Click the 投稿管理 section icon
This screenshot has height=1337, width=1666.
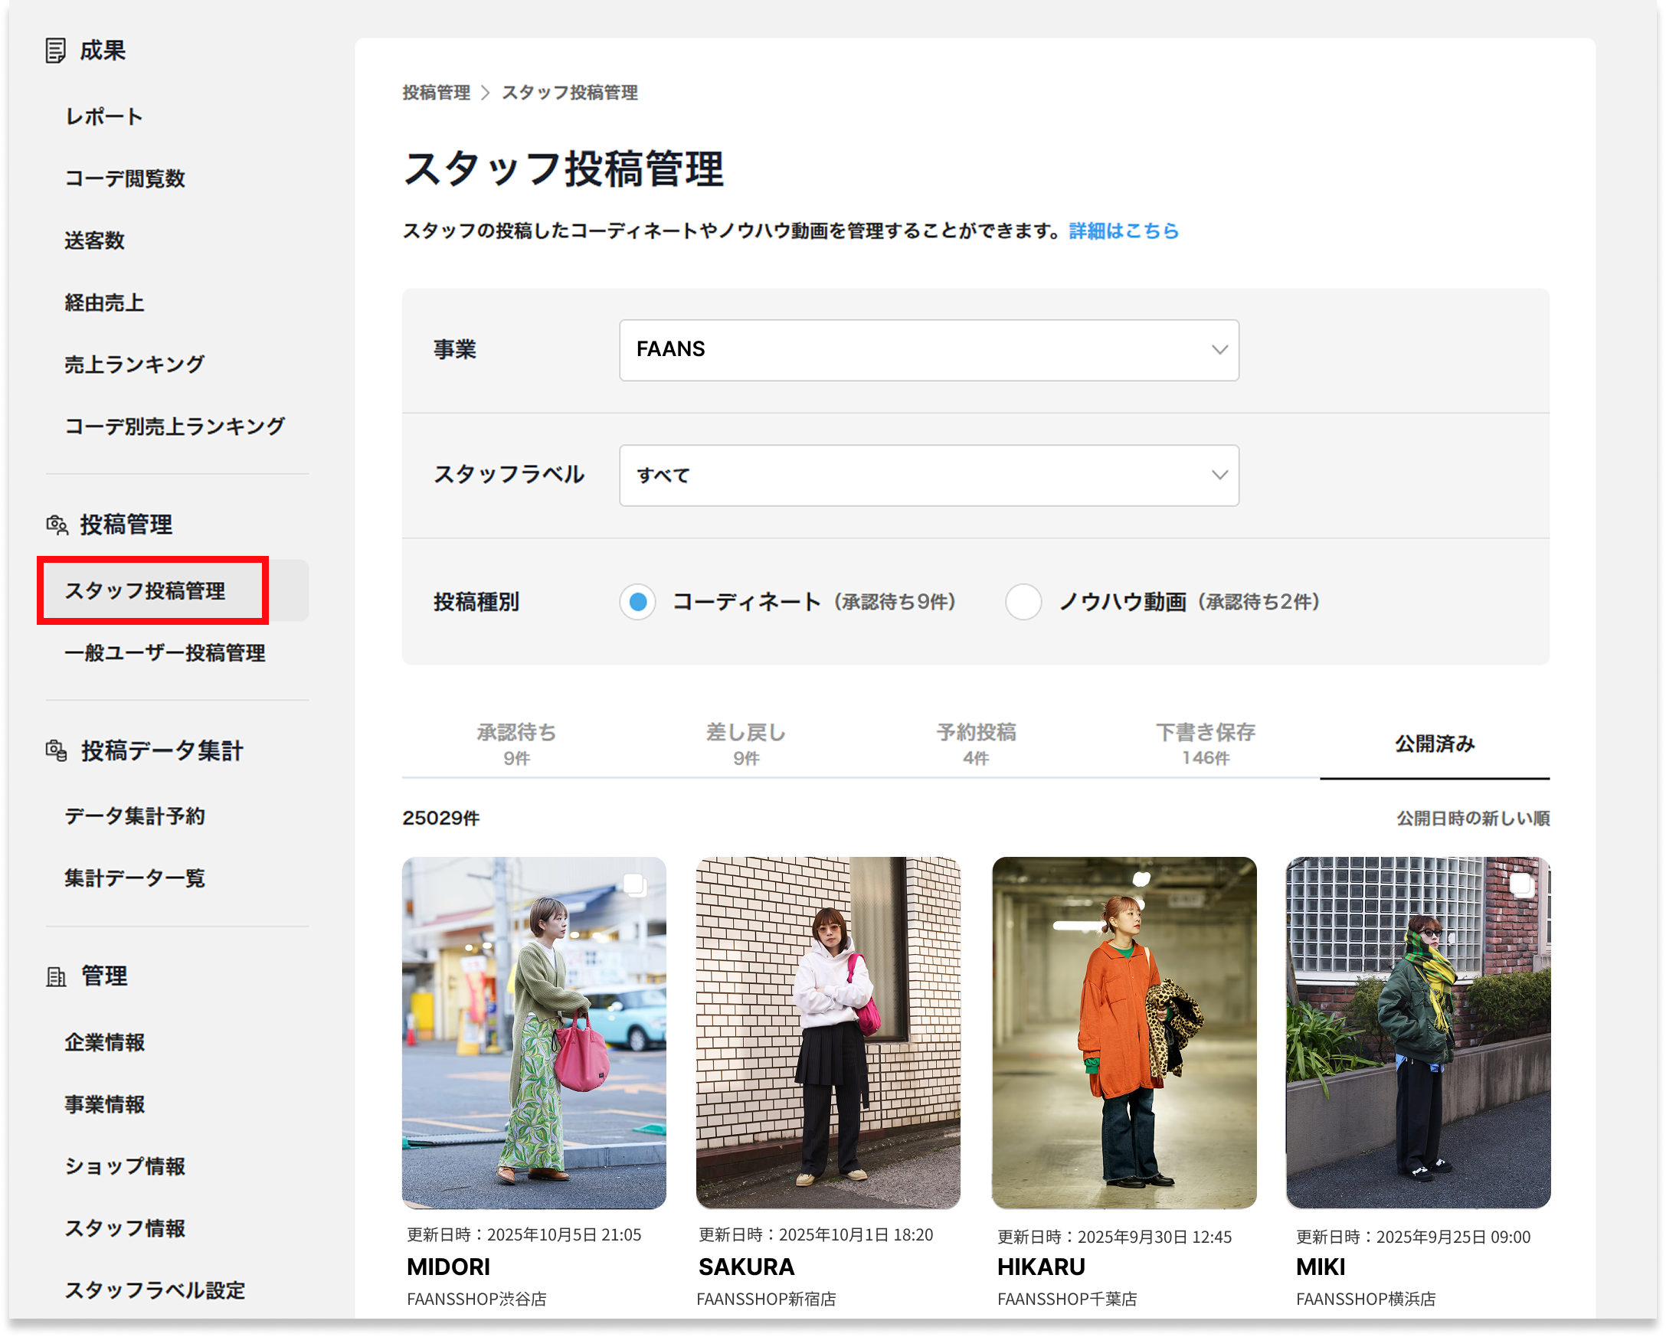(55, 525)
